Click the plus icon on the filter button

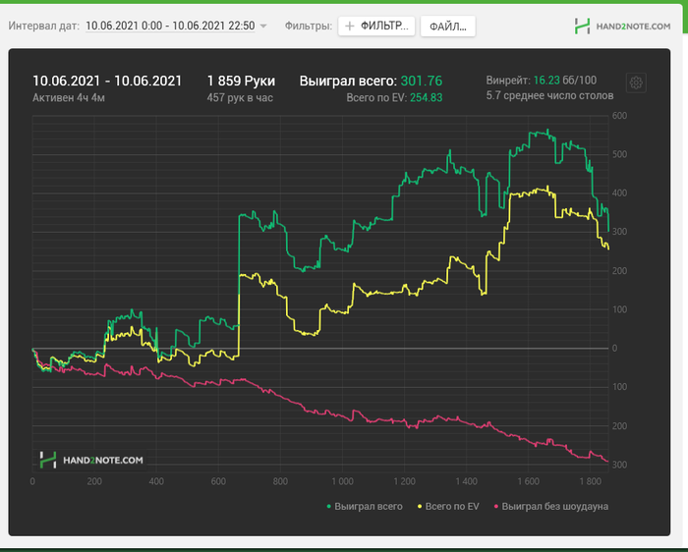[349, 27]
